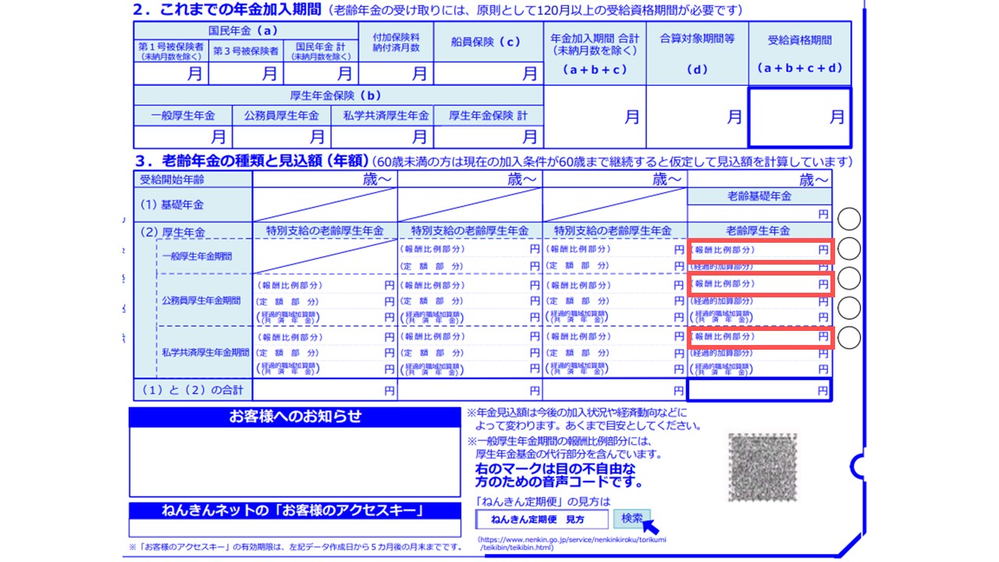This screenshot has width=999, height=562.
Task: Click the 一般厚生年金 column header
Action: (x=183, y=116)
